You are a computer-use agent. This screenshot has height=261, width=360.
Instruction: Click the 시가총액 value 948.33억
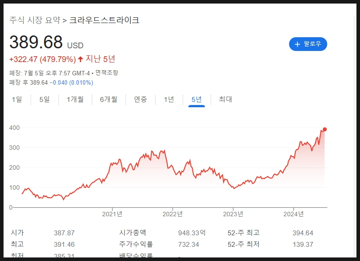point(192,233)
